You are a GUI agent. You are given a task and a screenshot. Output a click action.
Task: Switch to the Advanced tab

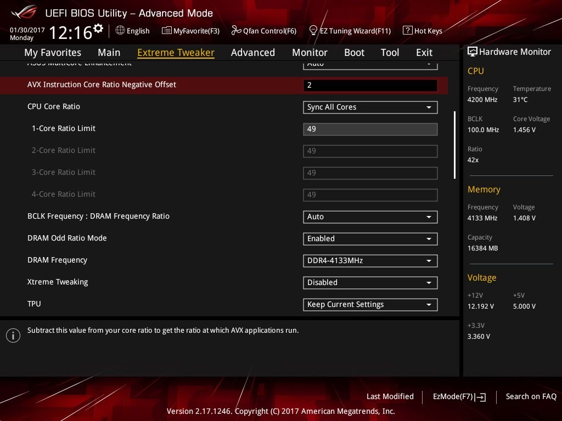[252, 52]
